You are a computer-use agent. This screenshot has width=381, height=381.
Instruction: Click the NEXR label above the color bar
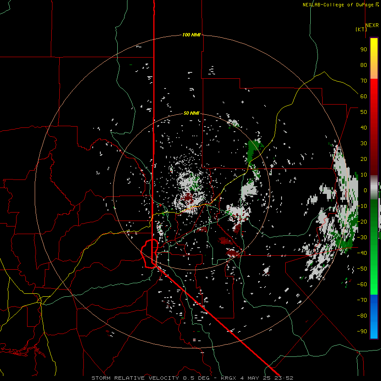pyautogui.click(x=372, y=25)
